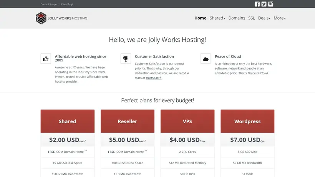This screenshot has height=177, width=315.
Task: Select the VPS plan header
Action: click(187, 121)
